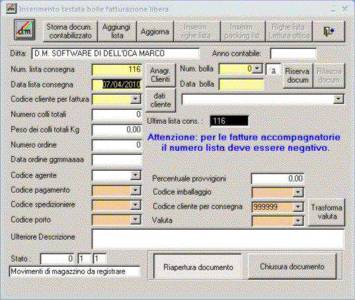355x300 pixels.
Task: Open the Num. bolla dropdown arrow
Action: 257,68
